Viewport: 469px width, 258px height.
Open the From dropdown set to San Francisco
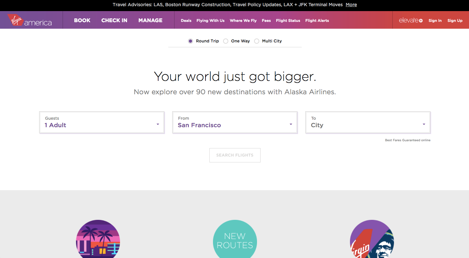235,123
